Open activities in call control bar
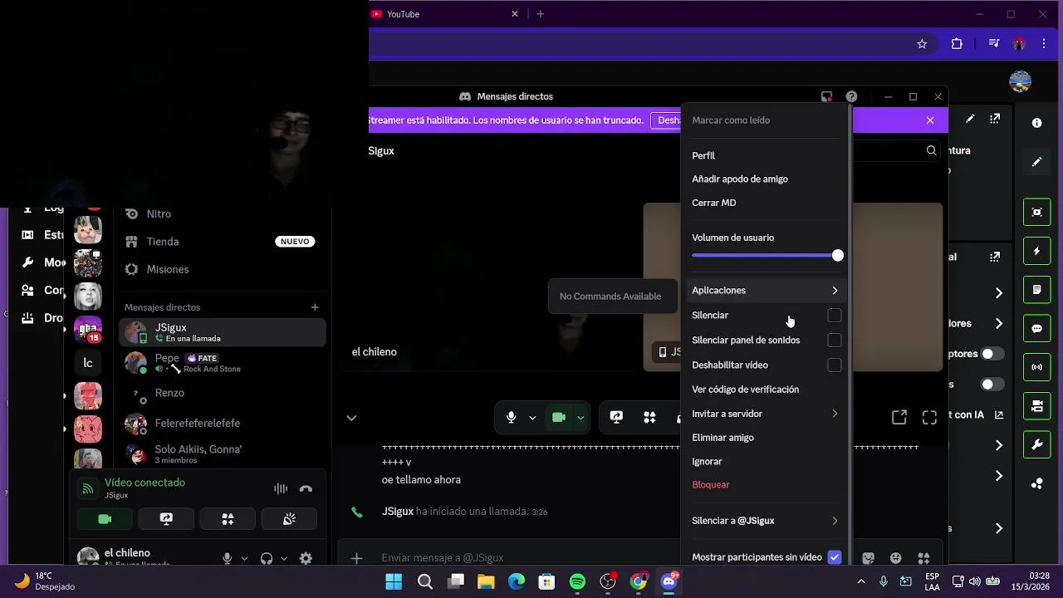 point(649,418)
